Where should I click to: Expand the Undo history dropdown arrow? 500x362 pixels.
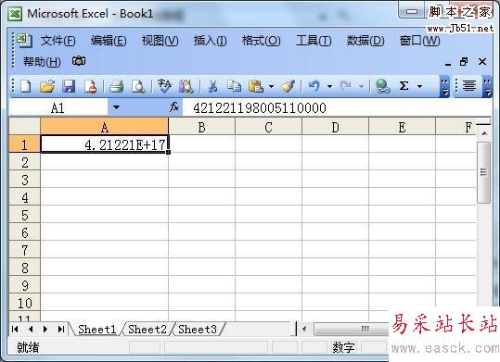coord(329,86)
